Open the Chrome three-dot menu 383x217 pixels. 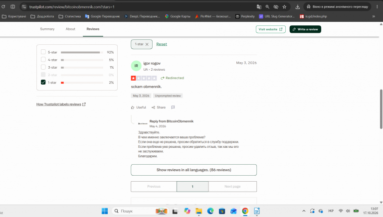pos(378,7)
